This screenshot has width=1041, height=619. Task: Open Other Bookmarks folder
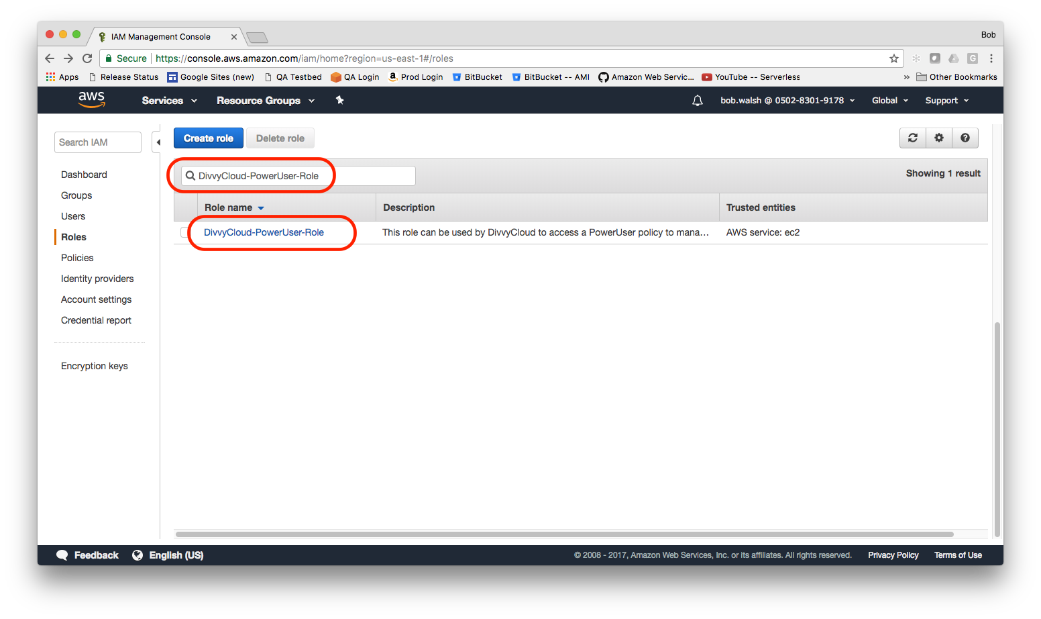coord(956,77)
